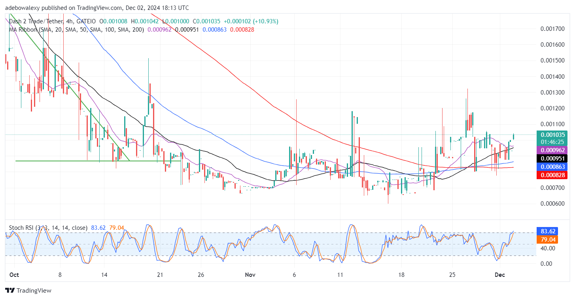575x299 pixels.
Task: Click the MA Ribbon indicator legend
Action: pos(76,29)
